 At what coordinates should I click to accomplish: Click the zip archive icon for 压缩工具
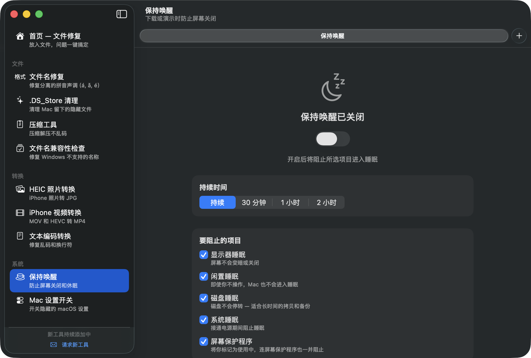pos(20,124)
